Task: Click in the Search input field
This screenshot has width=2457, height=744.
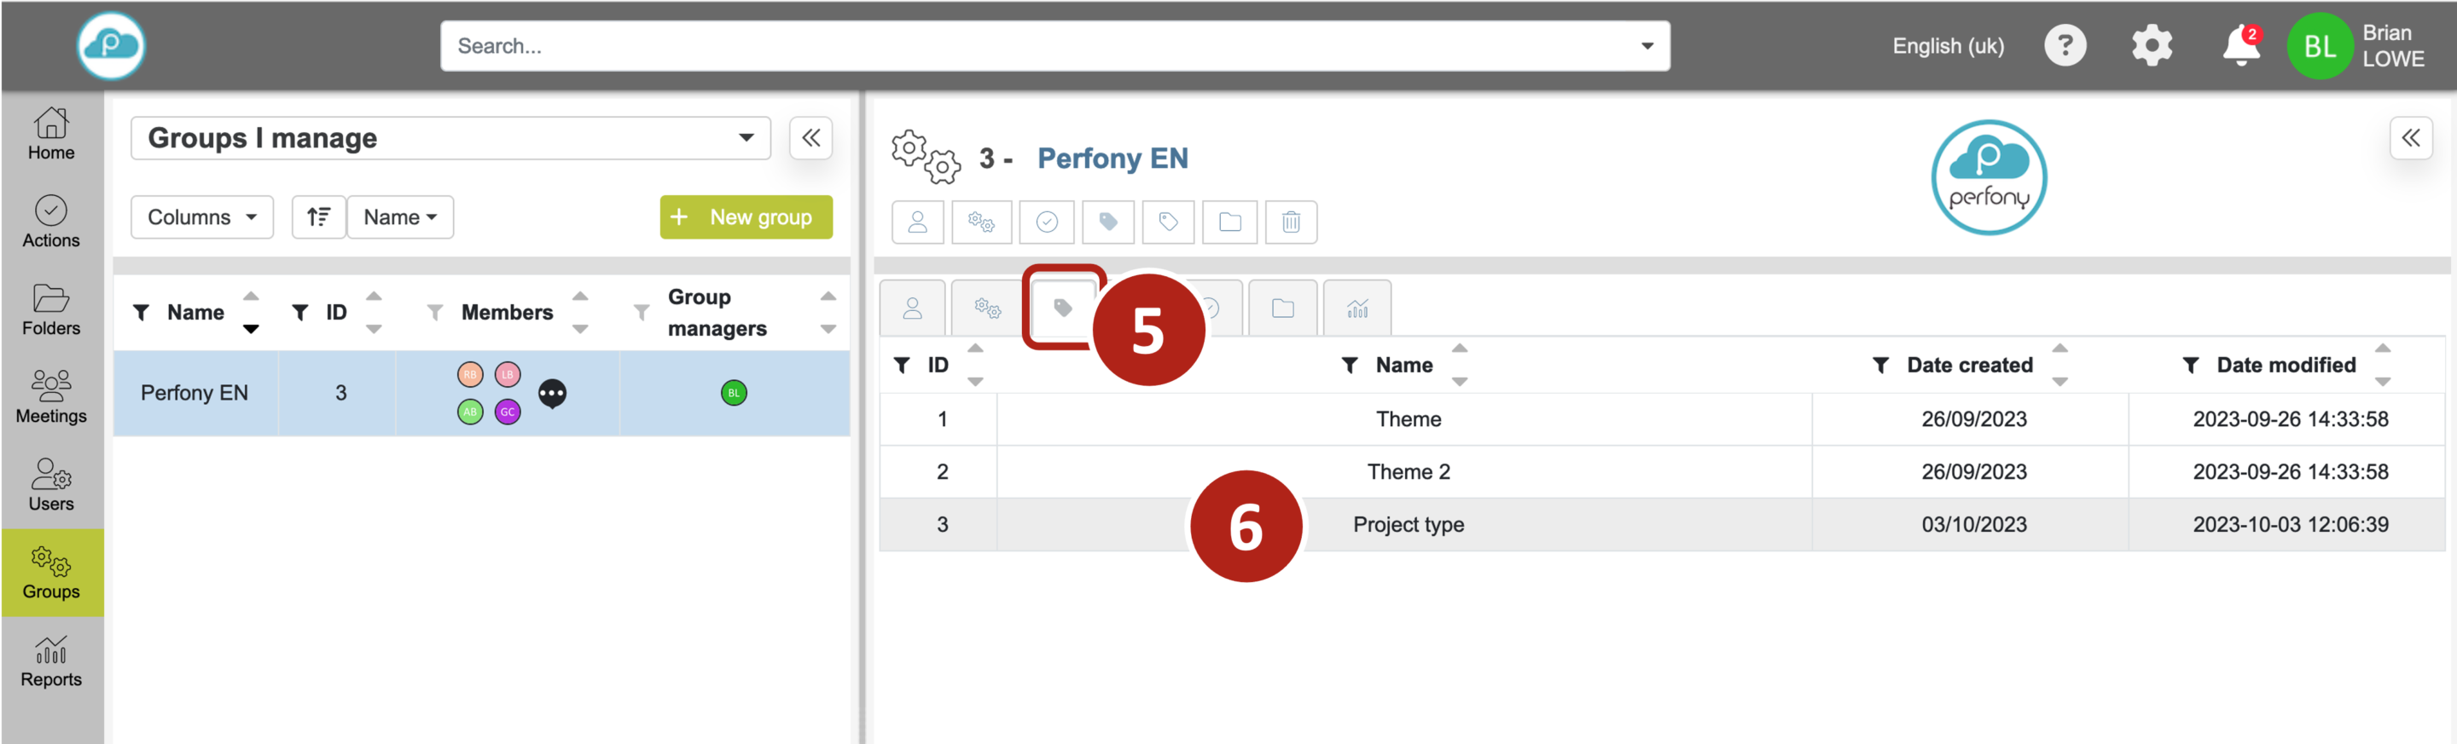Action: (1040, 46)
